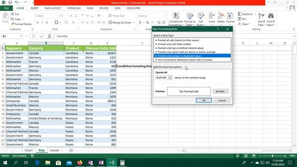The width and height of the screenshot is (297, 167).
Task: Open Sort & Filter menu
Action: [261, 19]
